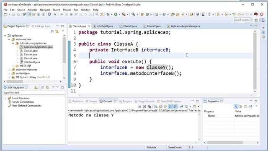Click Remove All Terminated Launches in Console
The image size is (268, 151).
pyautogui.click(x=149, y=107)
